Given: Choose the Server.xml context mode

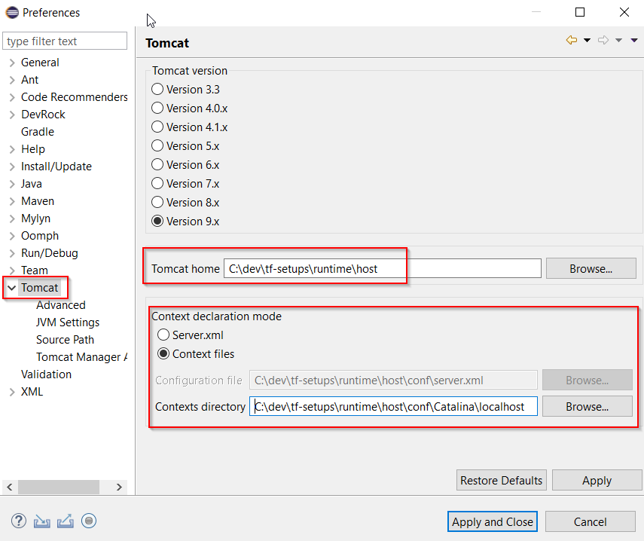Looking at the screenshot, I should pos(163,335).
